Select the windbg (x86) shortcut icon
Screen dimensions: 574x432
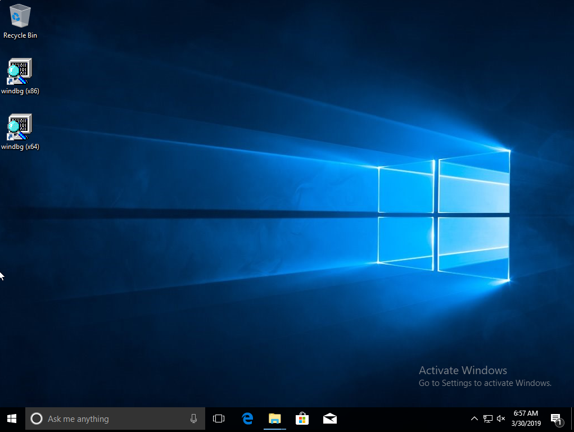click(20, 71)
